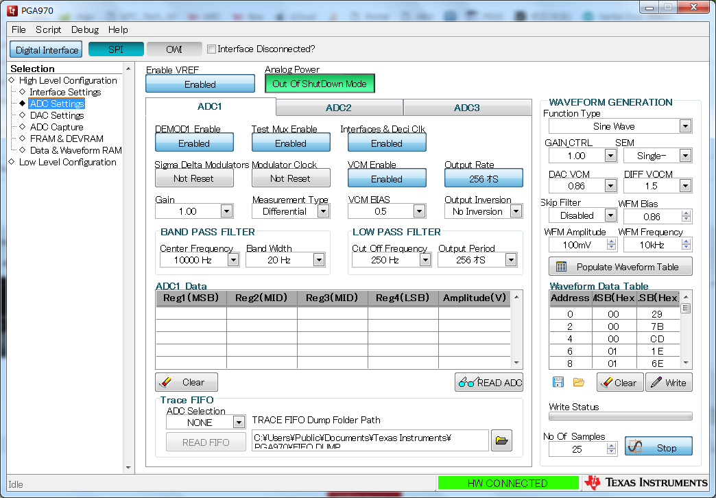Toggle DEMOD1 Enable off

(194, 143)
